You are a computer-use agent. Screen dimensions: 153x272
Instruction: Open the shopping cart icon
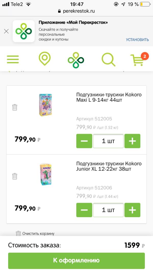point(138,60)
